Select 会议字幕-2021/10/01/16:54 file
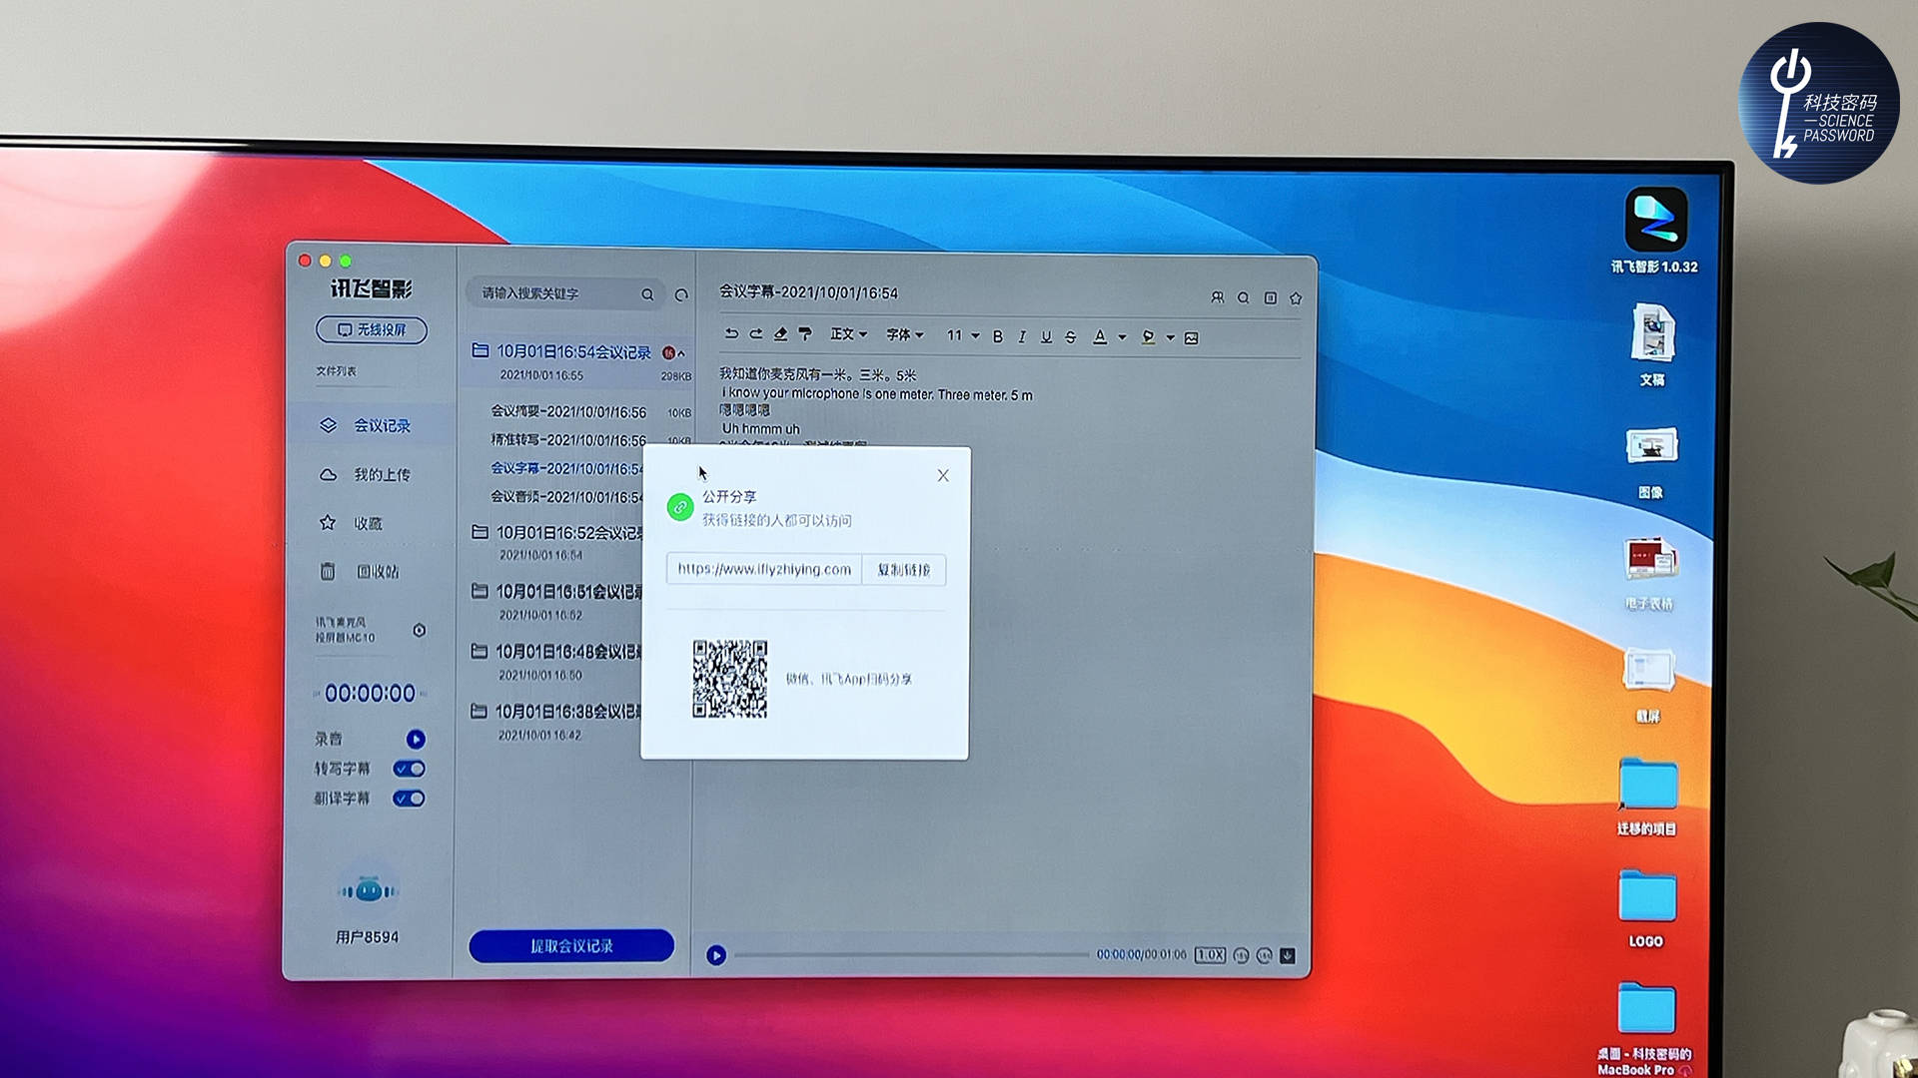Image resolution: width=1918 pixels, height=1078 pixels. tap(566, 468)
